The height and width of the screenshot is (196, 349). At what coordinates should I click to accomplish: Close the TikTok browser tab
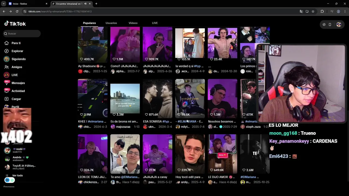pos(90,4)
